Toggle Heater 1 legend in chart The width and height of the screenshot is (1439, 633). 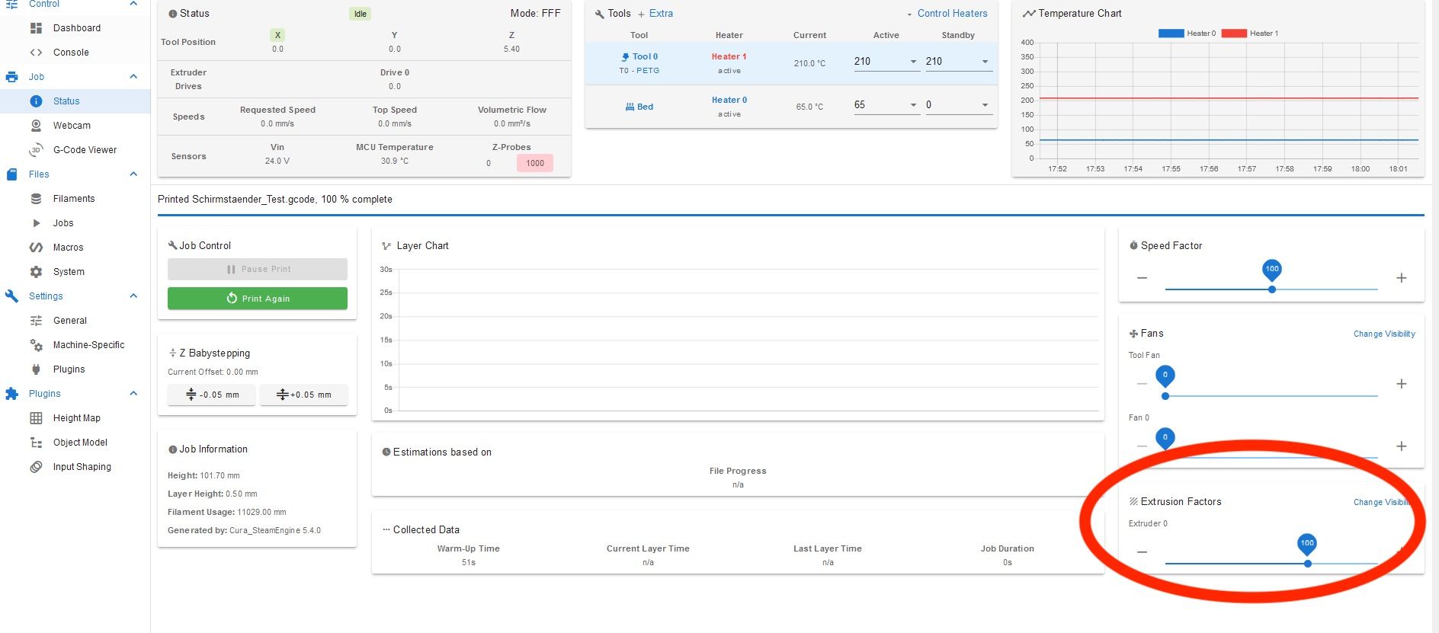tap(1249, 34)
